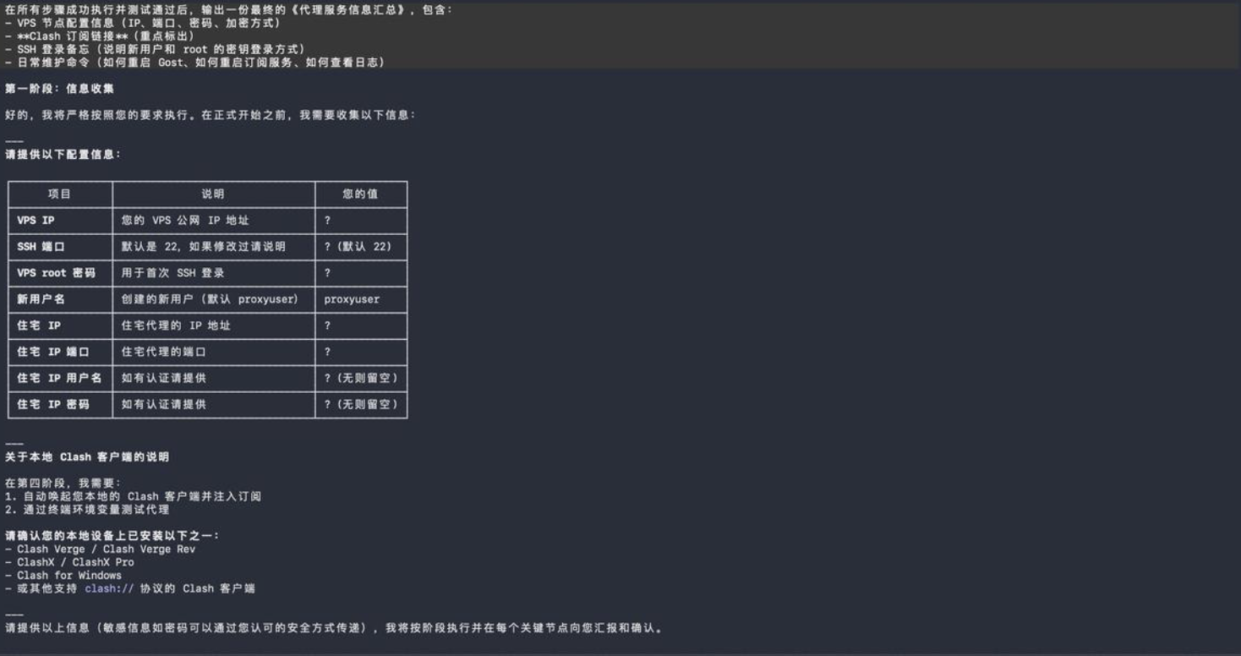Click the "项目" table header cell
The image size is (1241, 656).
60,194
